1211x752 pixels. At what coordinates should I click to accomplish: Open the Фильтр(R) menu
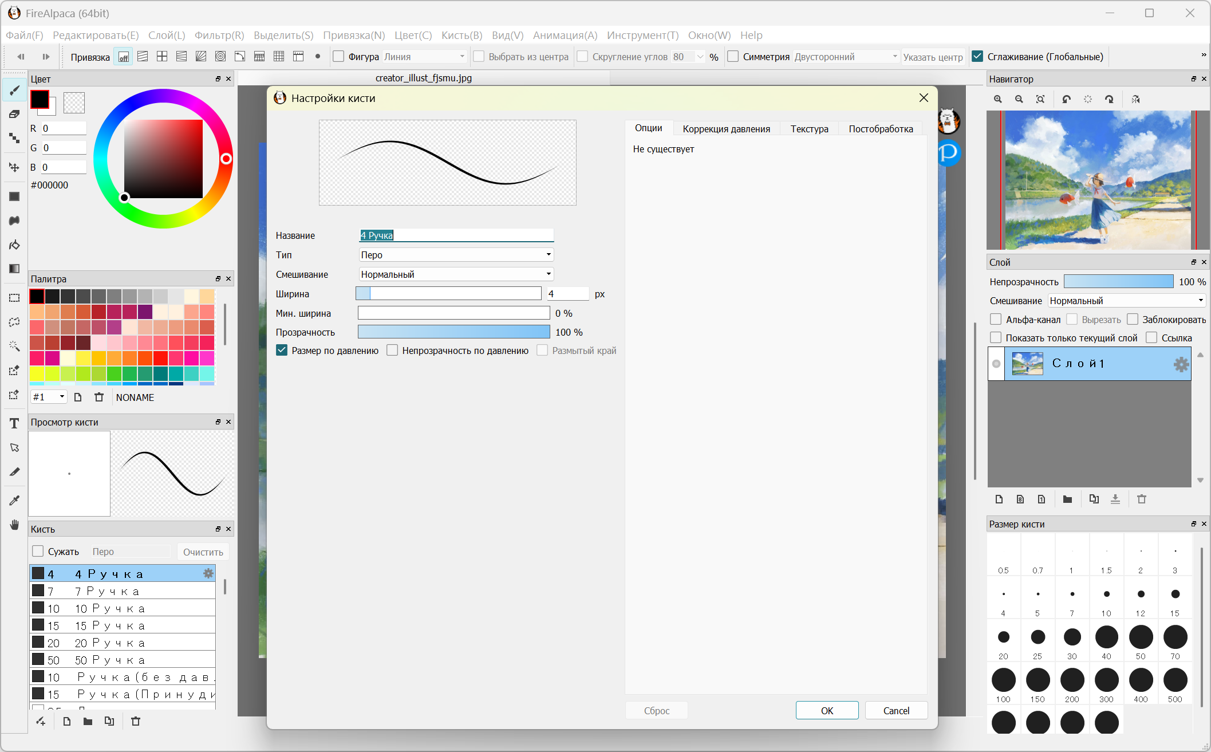point(219,35)
